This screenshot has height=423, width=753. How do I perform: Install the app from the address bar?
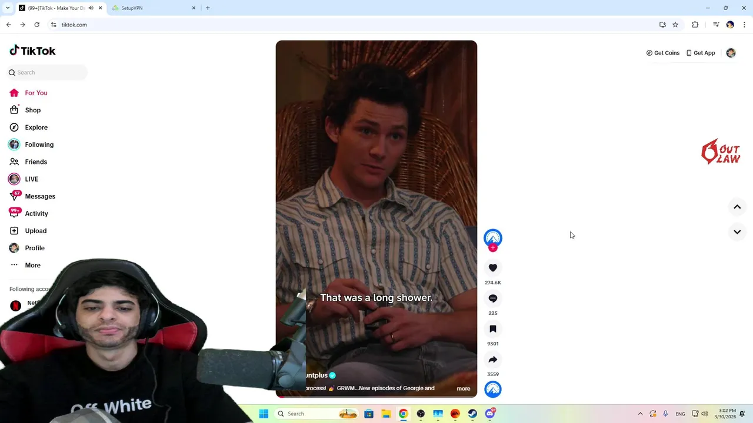[x=662, y=25]
